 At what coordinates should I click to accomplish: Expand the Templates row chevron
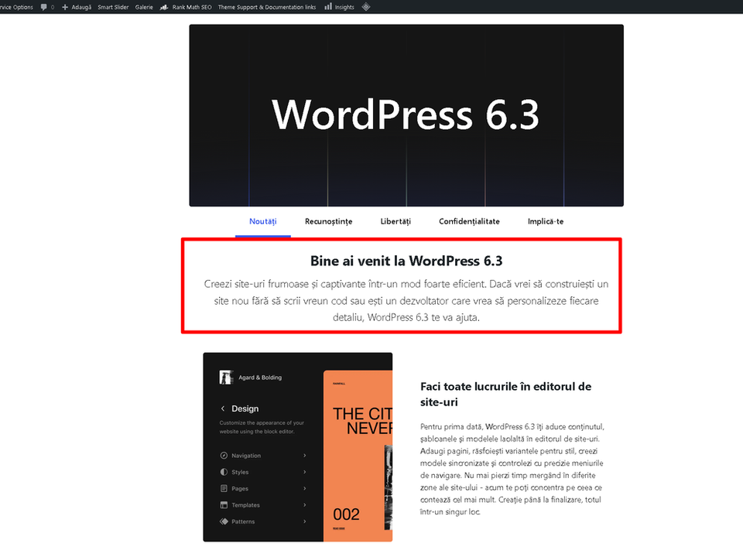[305, 505]
